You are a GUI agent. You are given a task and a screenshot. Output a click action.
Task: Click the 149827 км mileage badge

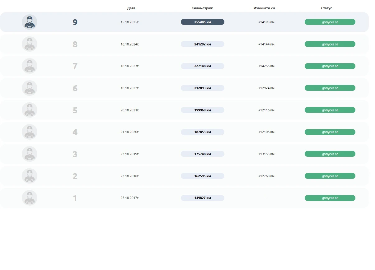pos(202,198)
